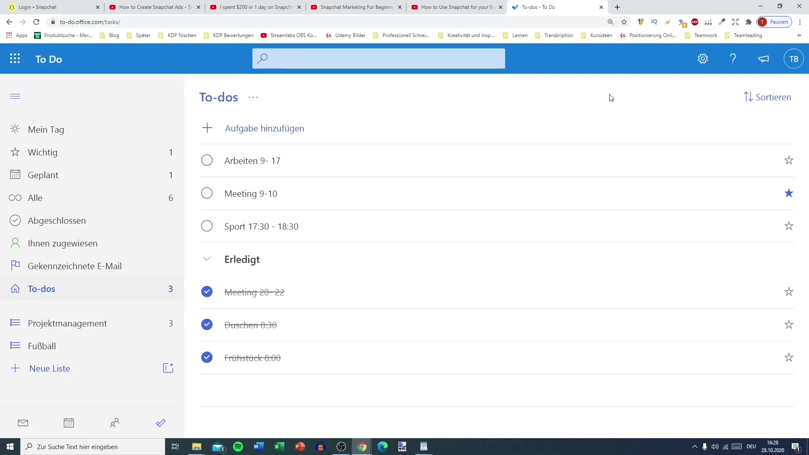Toggle completion of Meeting 9-10 task
Image resolution: width=809 pixels, height=455 pixels.
tap(207, 193)
